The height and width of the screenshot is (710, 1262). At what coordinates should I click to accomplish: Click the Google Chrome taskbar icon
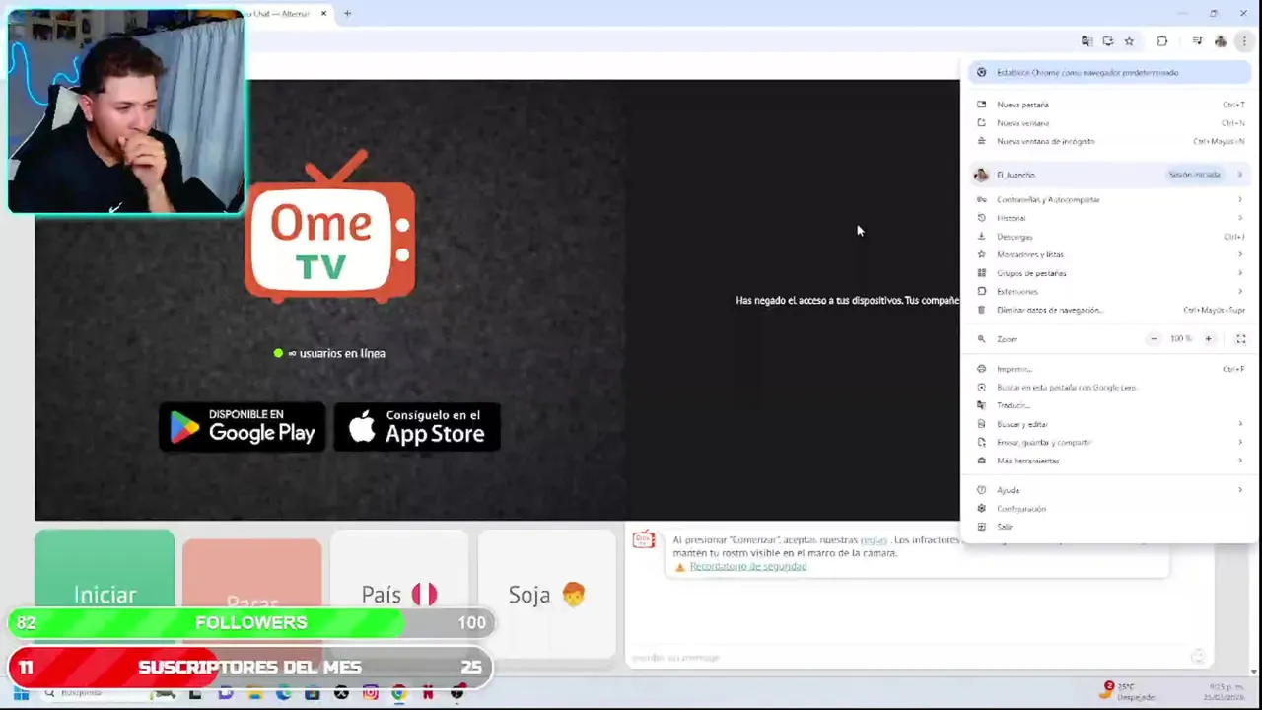[x=398, y=694]
